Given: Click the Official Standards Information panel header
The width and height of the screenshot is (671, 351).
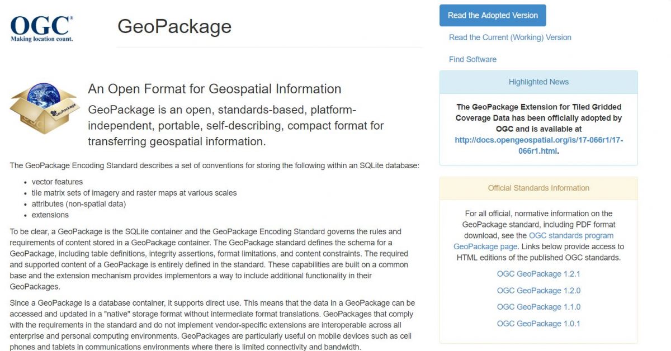Looking at the screenshot, I should click(538, 188).
